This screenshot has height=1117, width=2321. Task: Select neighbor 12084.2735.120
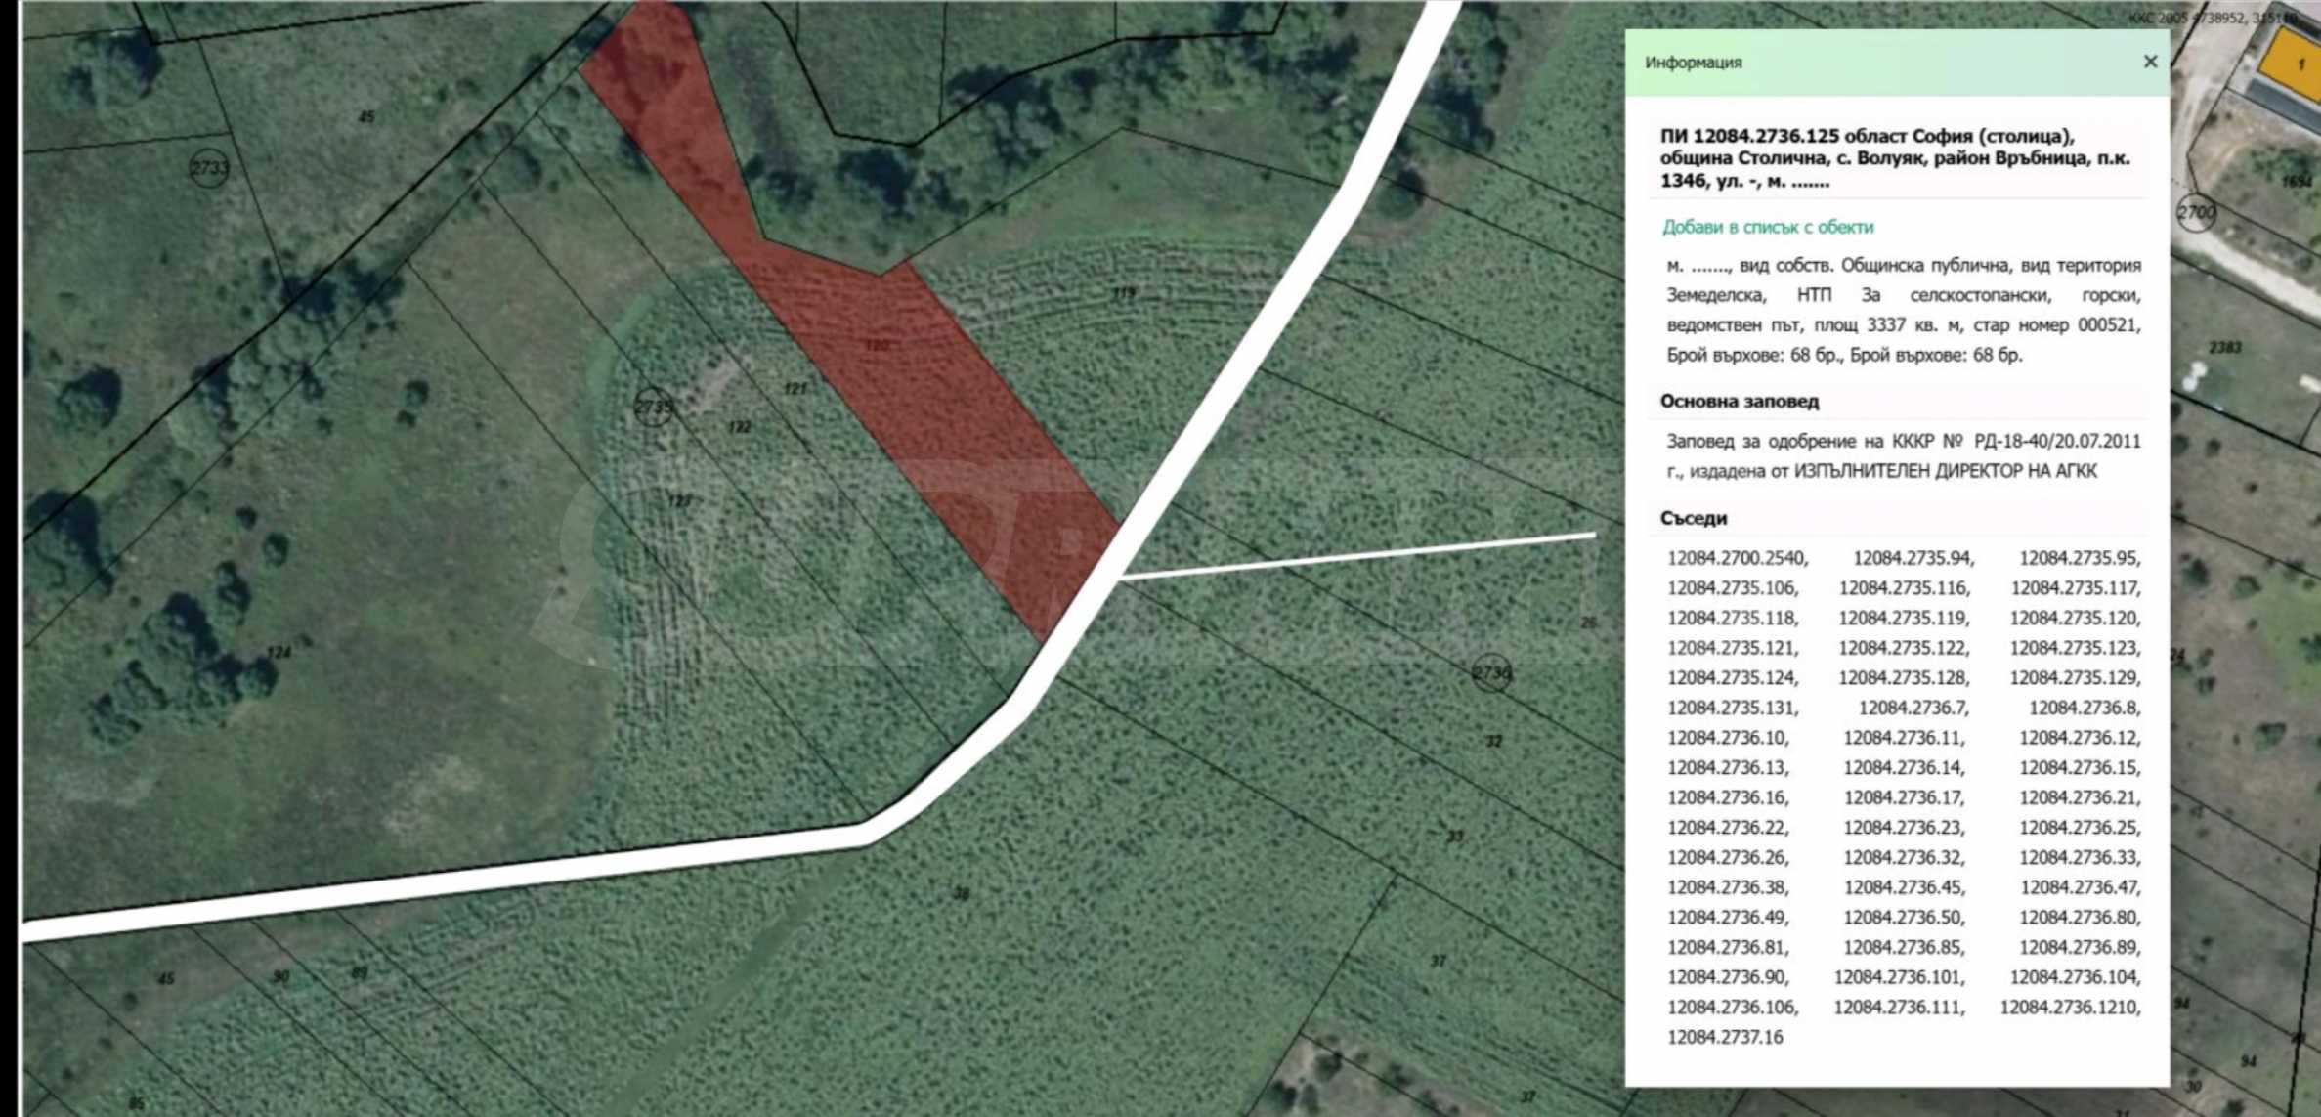click(x=2076, y=618)
